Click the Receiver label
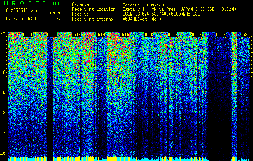253x161 pixels. point(82,14)
